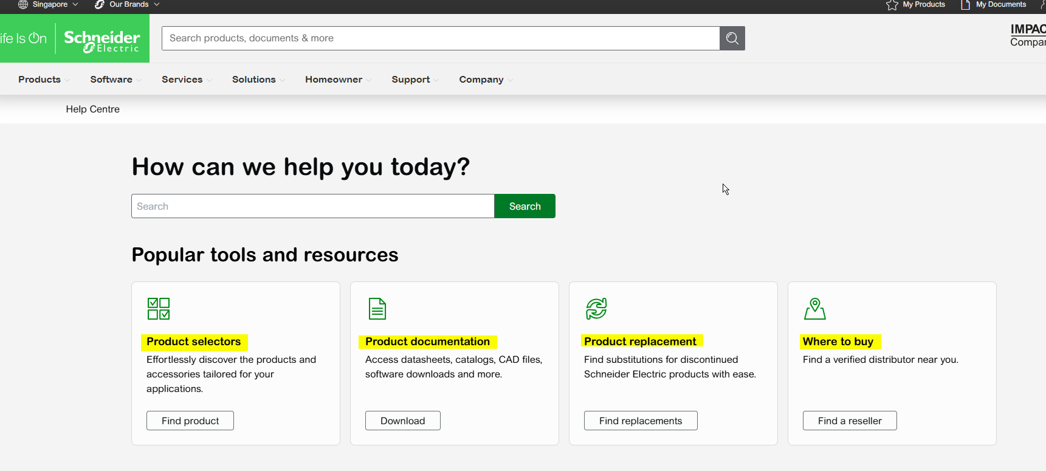The height and width of the screenshot is (471, 1046).
Task: Click the Find product button
Action: [x=190, y=421]
